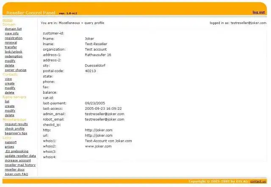Screen dimensions: 271x187
Task: Open the domain registration link
Action: (14, 38)
